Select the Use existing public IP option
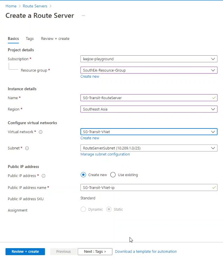The width and height of the screenshot is (223, 259). click(x=113, y=175)
